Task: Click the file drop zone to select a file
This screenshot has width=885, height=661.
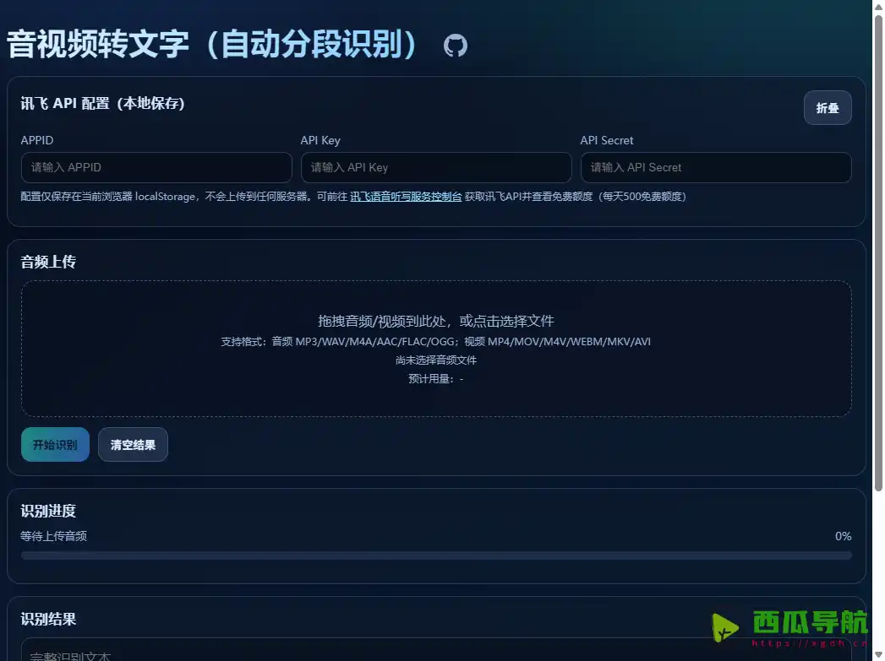Action: click(436, 349)
